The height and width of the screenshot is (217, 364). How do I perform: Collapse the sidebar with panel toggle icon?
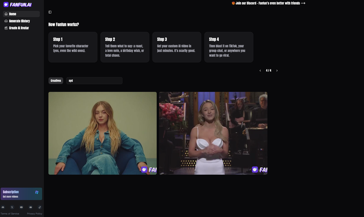coord(50,12)
